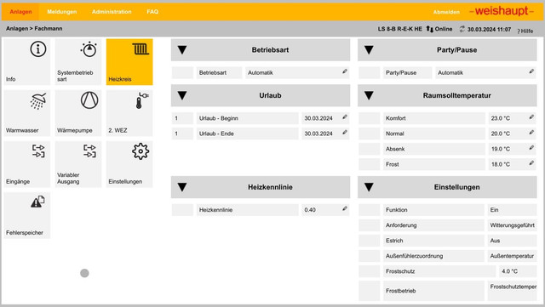The height and width of the screenshot is (307, 545).
Task: Open the Systembetriebsart tile
Action: (78, 62)
